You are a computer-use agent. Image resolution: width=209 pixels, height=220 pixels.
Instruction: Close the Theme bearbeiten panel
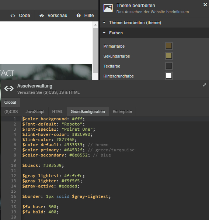205,5
